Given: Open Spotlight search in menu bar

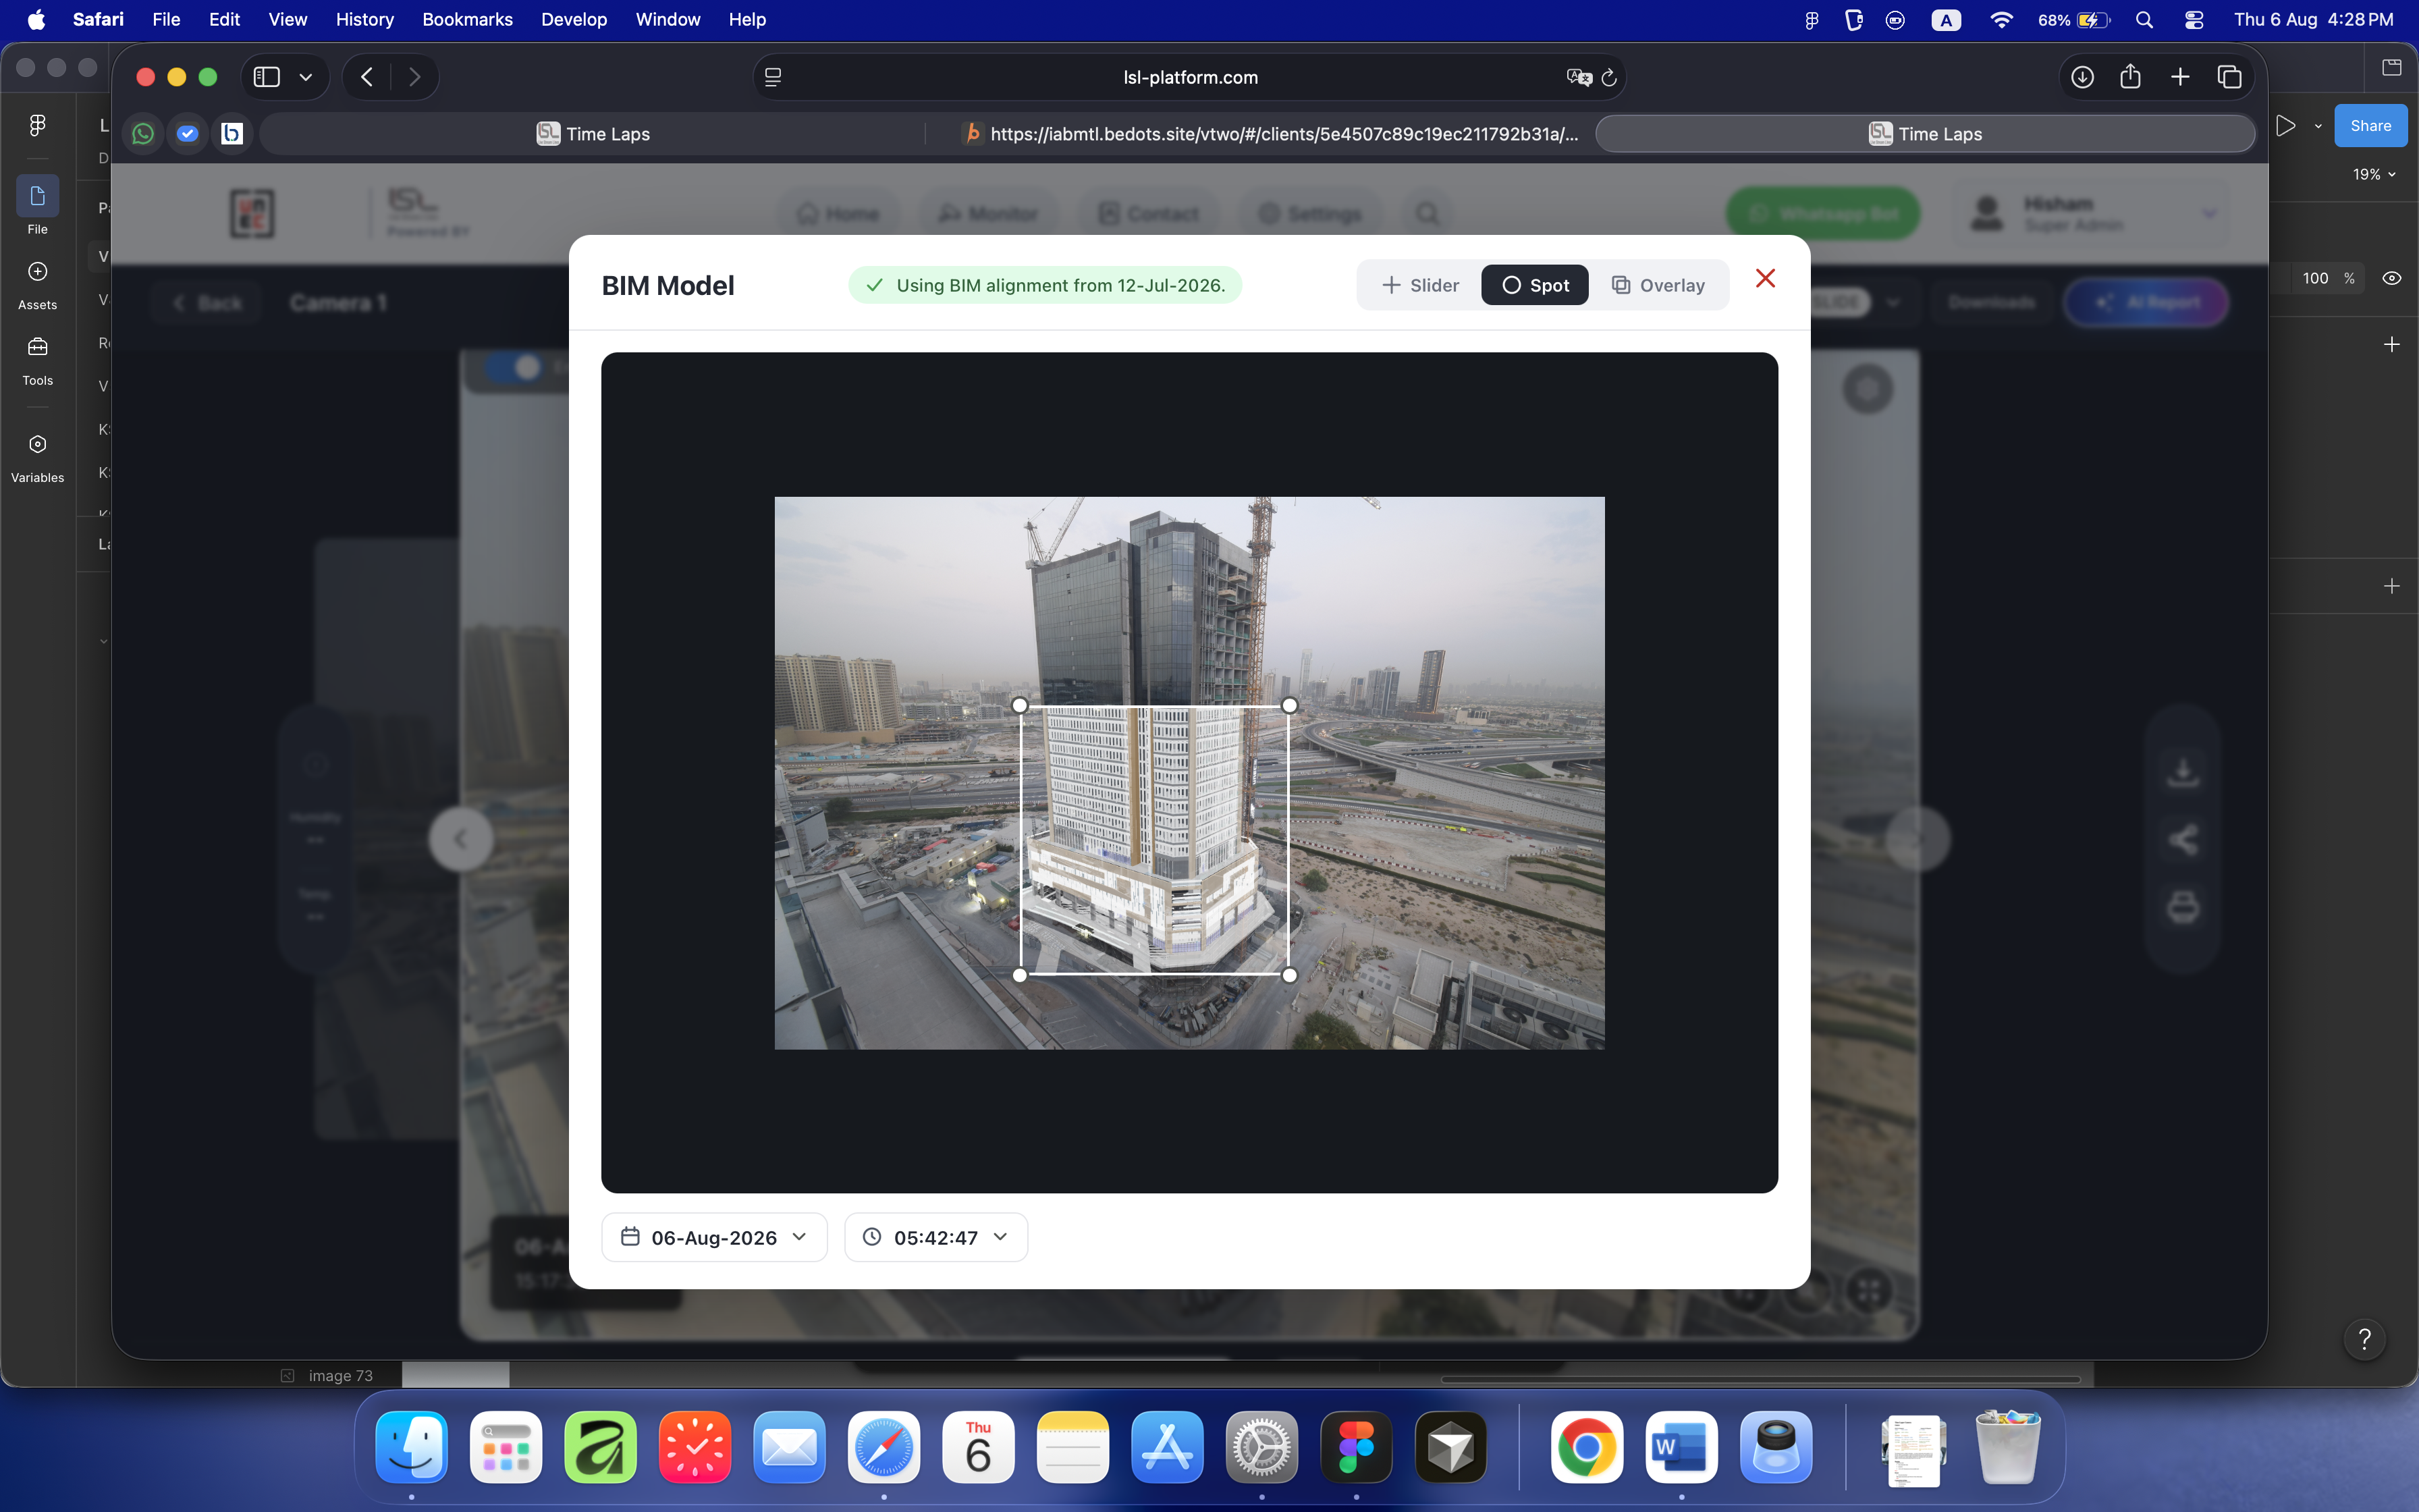Looking at the screenshot, I should click(x=2144, y=20).
